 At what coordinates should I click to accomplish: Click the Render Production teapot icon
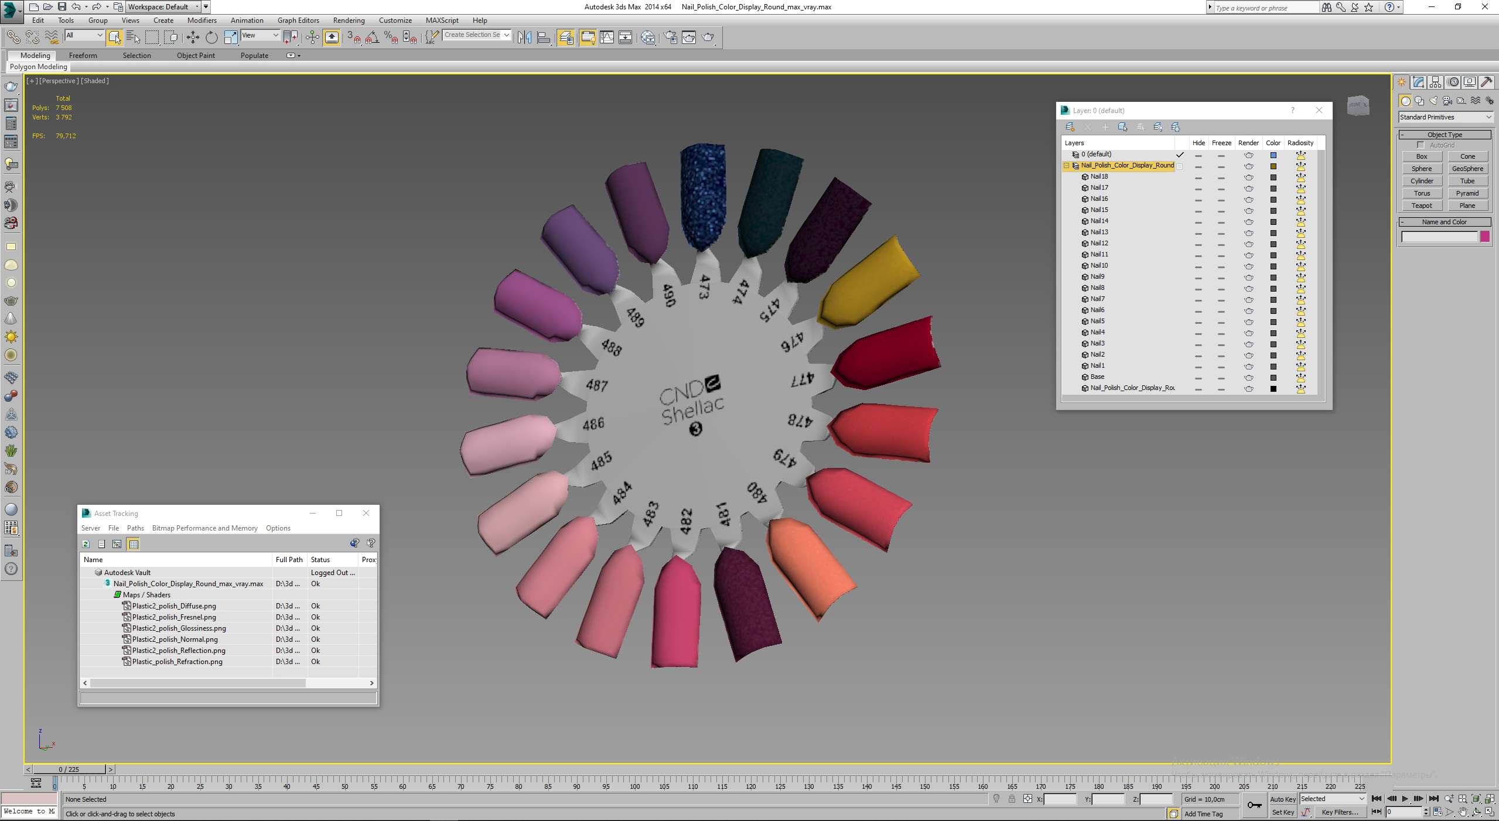click(708, 37)
